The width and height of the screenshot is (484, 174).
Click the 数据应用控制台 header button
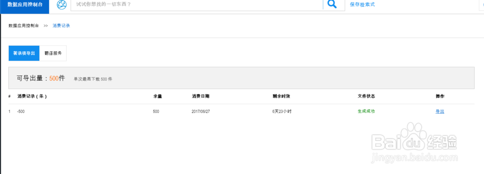pyautogui.click(x=25, y=5)
